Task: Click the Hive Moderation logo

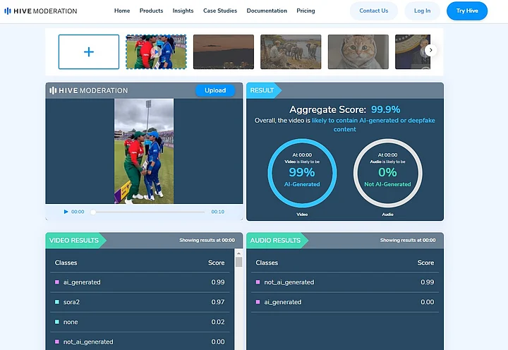Action: tap(40, 11)
